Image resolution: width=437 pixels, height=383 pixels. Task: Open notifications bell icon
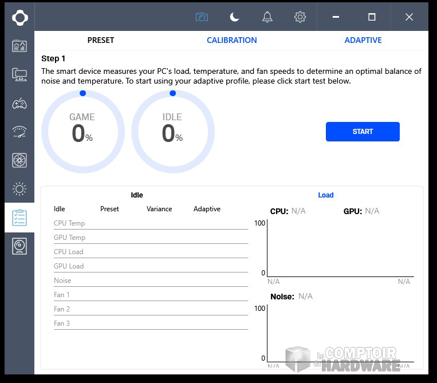click(x=267, y=17)
